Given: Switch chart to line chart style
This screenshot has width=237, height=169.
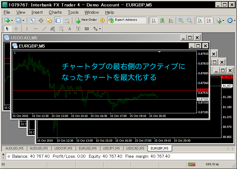Looking at the screenshot, I should pyautogui.click(x=171, y=20).
